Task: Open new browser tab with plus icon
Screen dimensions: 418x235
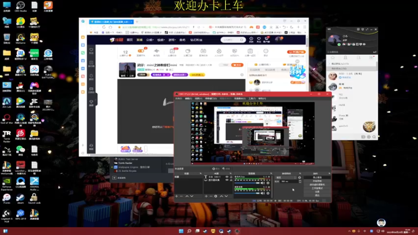Action: coord(137,22)
